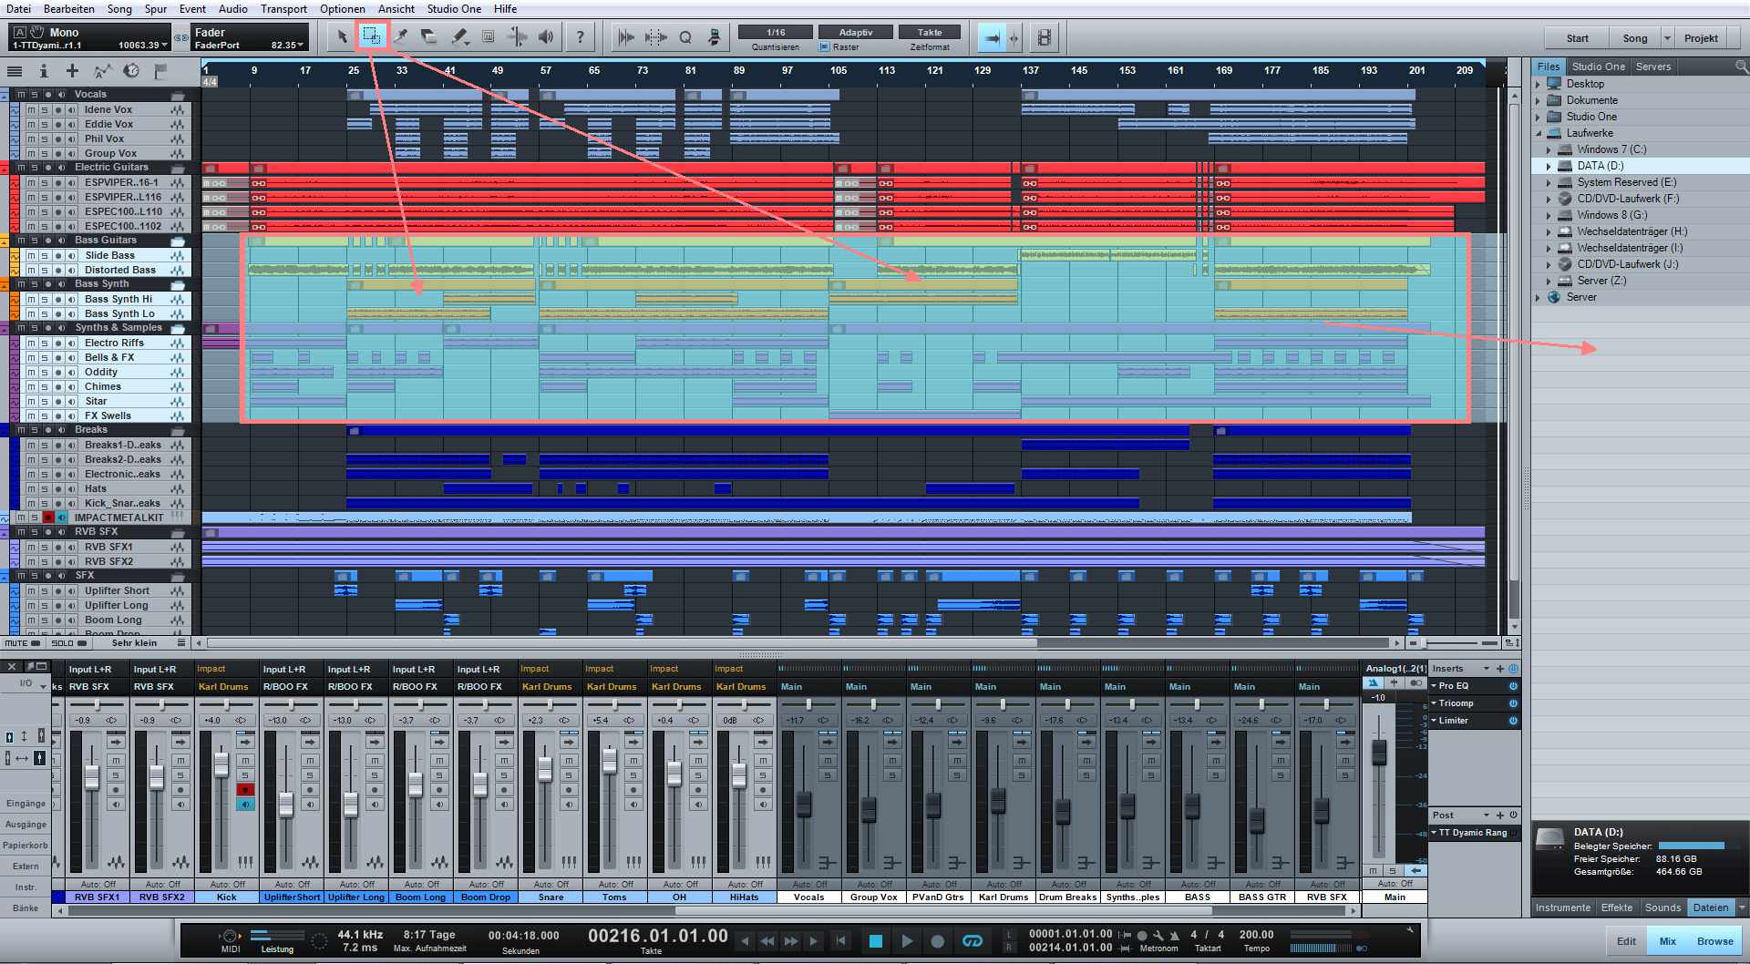Image resolution: width=1750 pixels, height=964 pixels.
Task: Switch to the Servers browser tab
Action: (1653, 67)
